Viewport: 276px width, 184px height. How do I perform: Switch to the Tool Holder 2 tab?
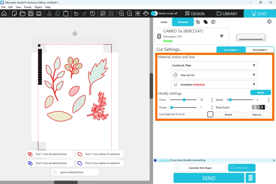coord(259,50)
